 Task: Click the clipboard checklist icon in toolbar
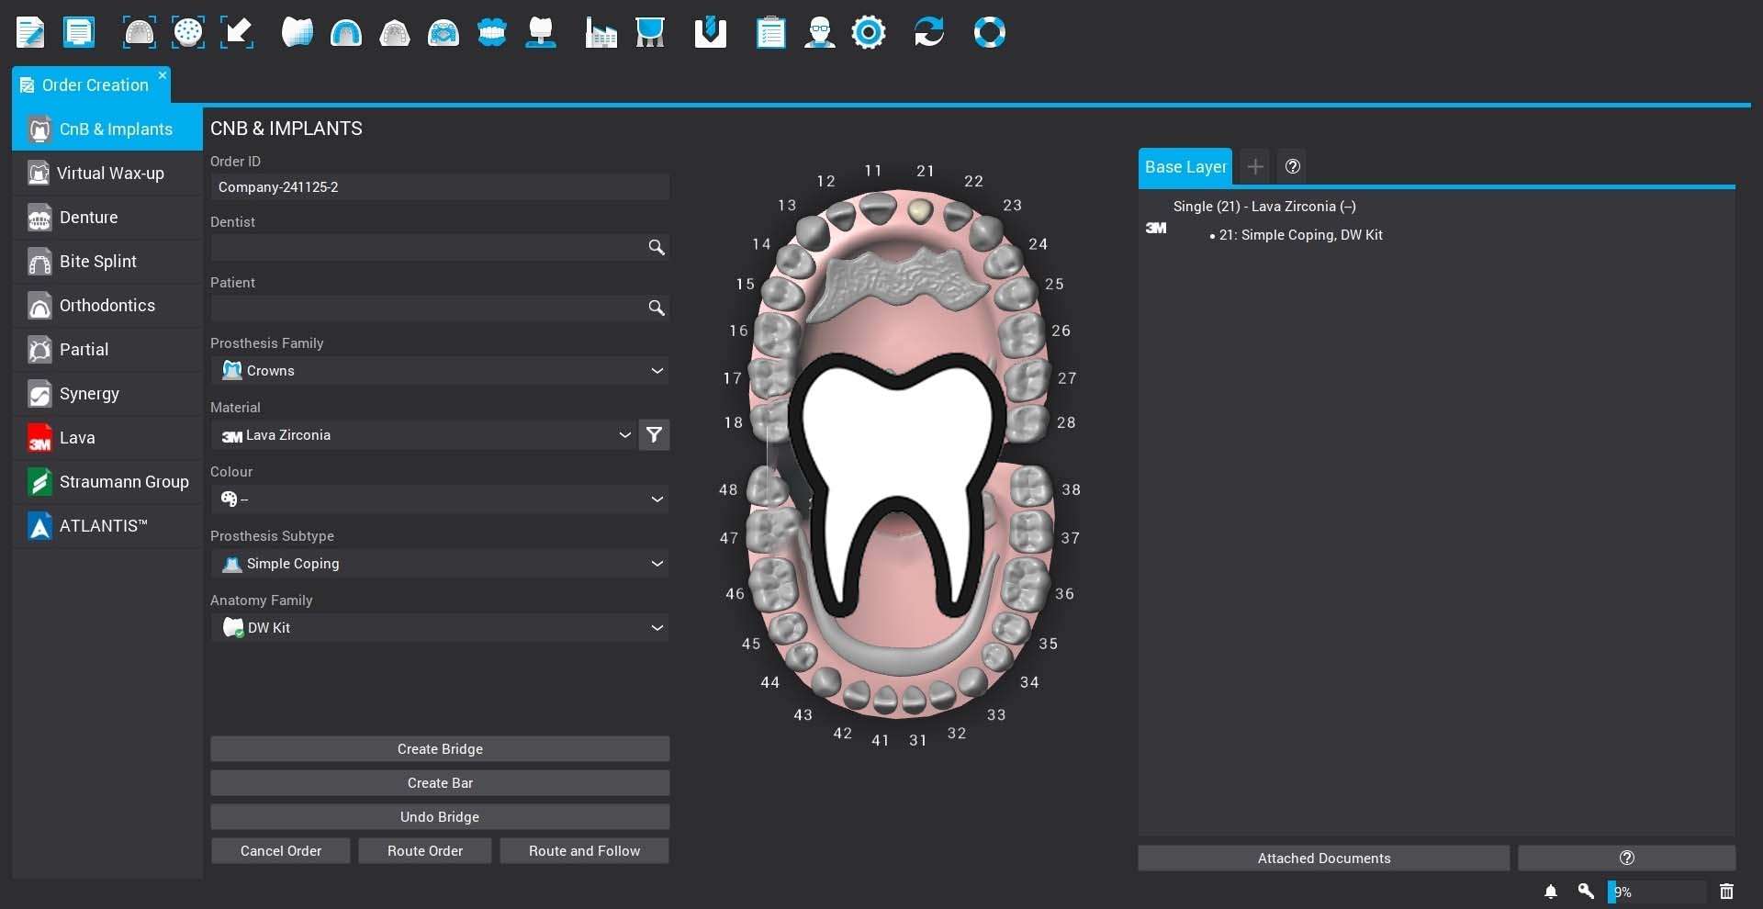770,33
